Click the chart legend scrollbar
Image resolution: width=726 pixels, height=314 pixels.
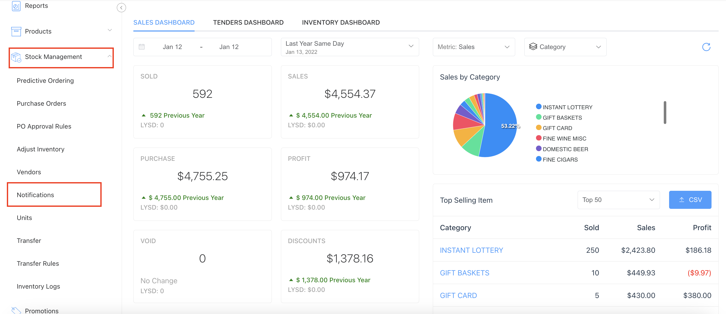tap(665, 113)
